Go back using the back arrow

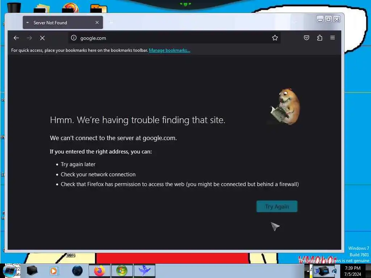click(x=16, y=38)
